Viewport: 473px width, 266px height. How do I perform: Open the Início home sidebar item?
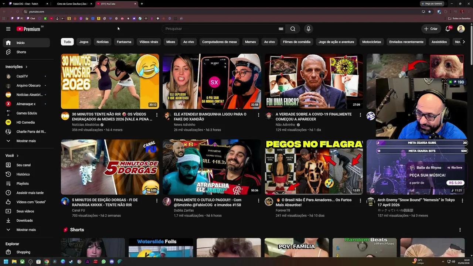pyautogui.click(x=26, y=43)
